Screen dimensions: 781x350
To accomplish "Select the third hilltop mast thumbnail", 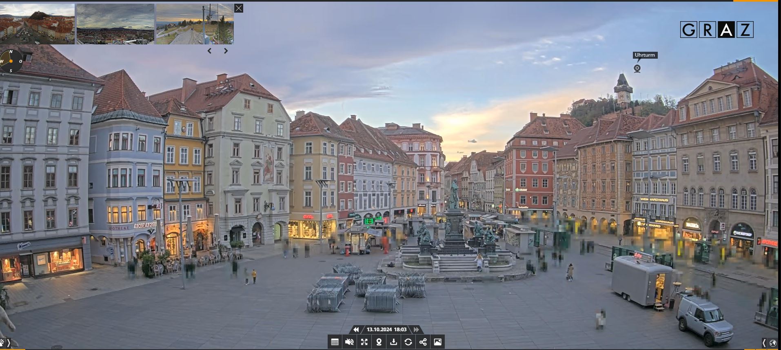I will pyautogui.click(x=195, y=24).
